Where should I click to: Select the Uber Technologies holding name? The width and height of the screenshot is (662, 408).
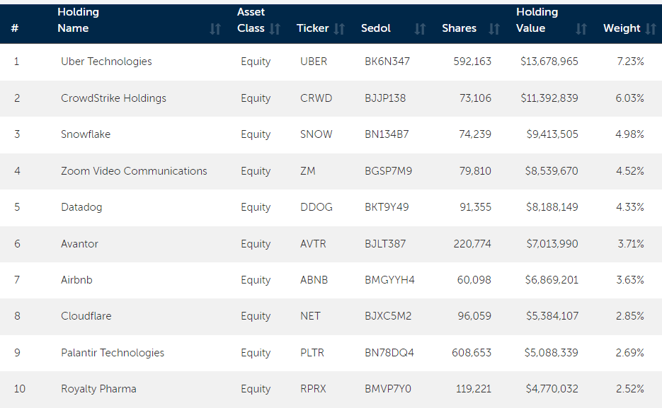(x=106, y=62)
